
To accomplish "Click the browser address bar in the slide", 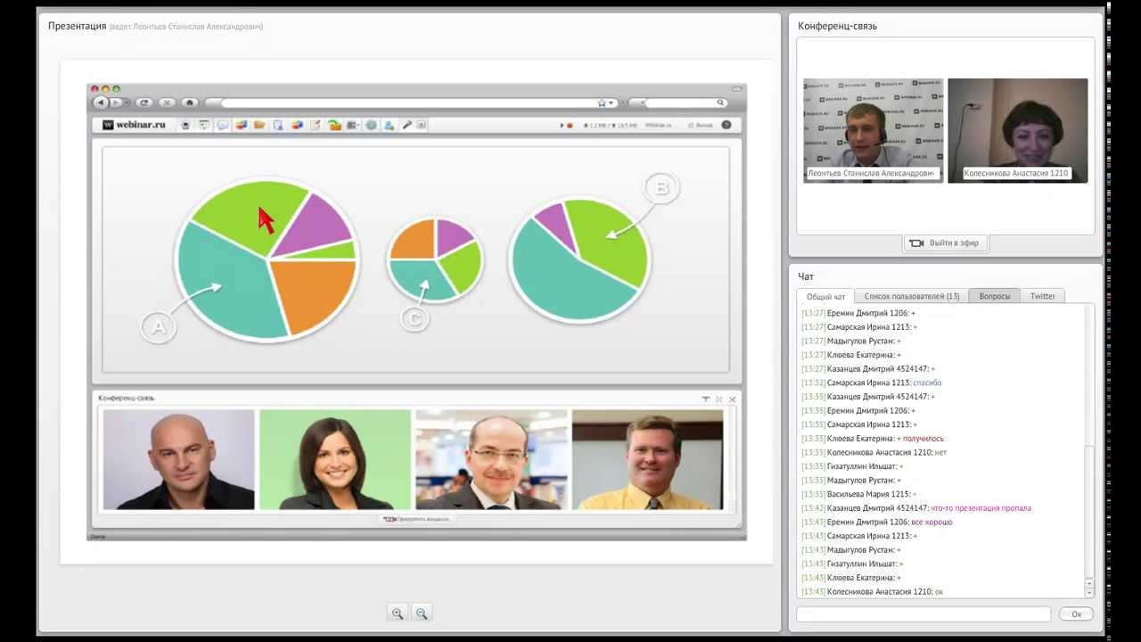I will (x=410, y=103).
